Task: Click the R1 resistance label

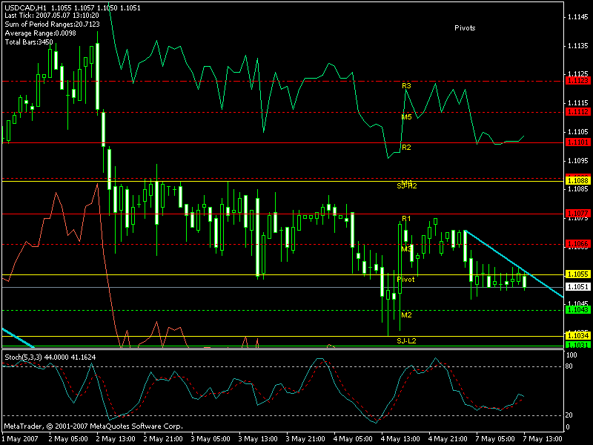Action: 406,219
